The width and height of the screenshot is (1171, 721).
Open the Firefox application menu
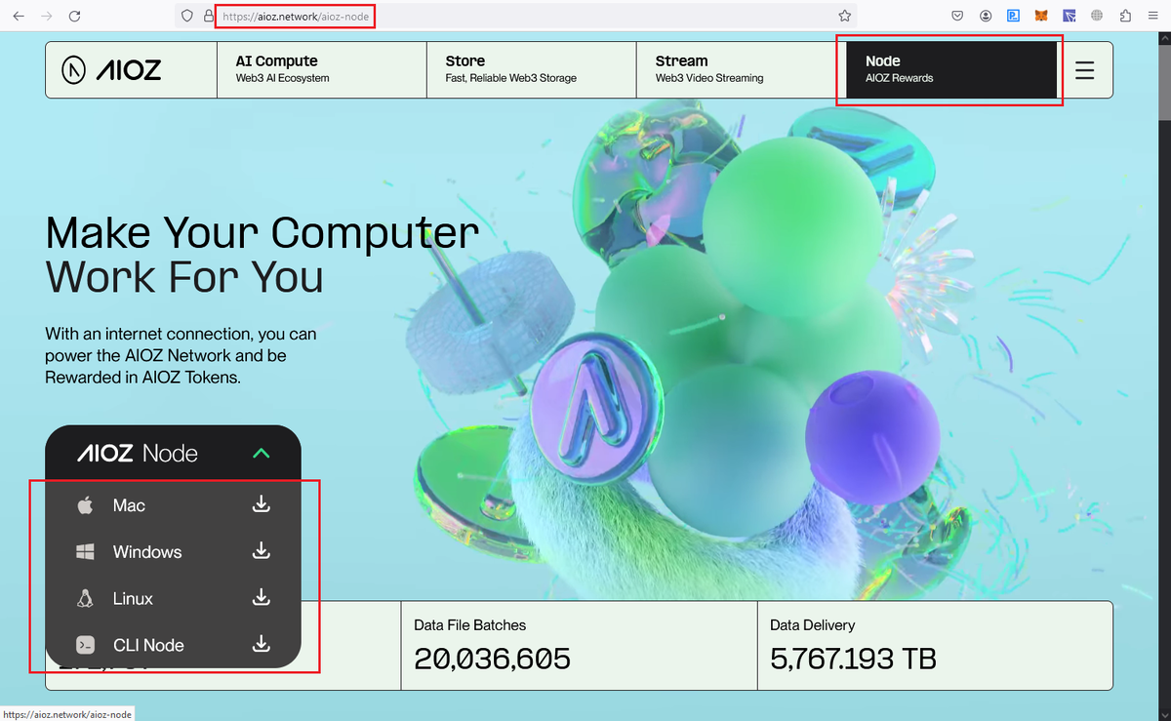(x=1153, y=16)
